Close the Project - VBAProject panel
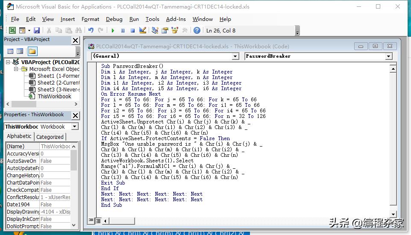 (75, 40)
